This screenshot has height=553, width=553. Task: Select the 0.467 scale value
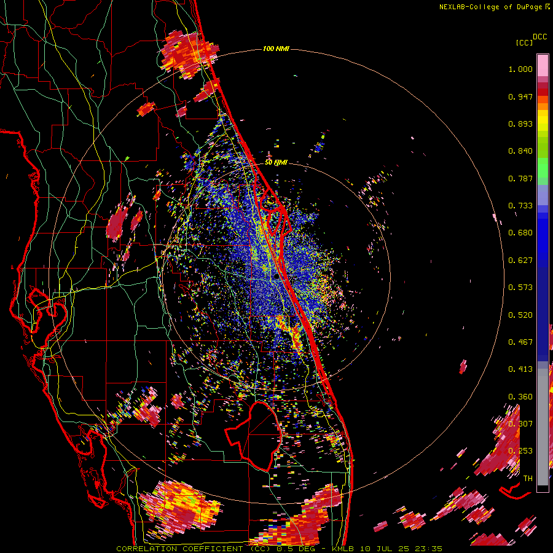pyautogui.click(x=520, y=342)
